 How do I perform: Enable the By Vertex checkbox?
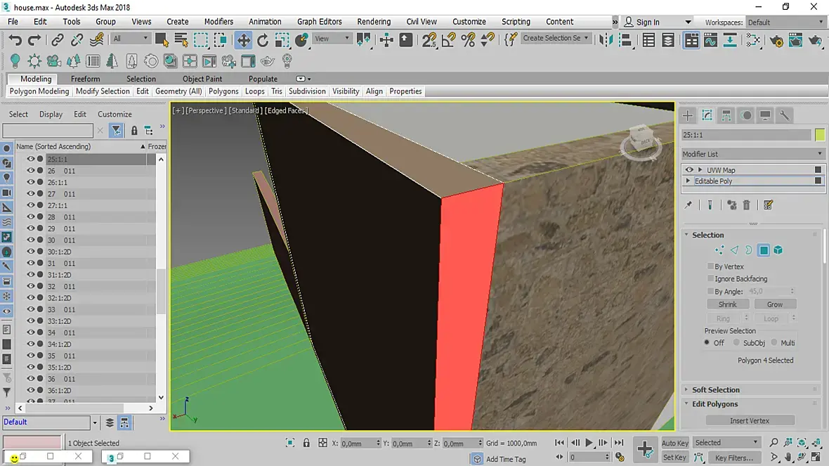point(710,266)
